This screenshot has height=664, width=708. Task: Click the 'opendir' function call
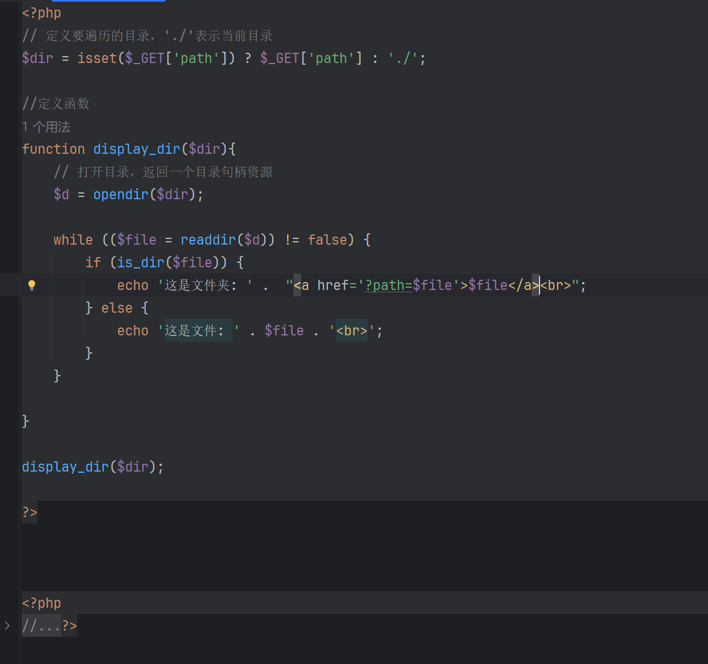coord(121,194)
